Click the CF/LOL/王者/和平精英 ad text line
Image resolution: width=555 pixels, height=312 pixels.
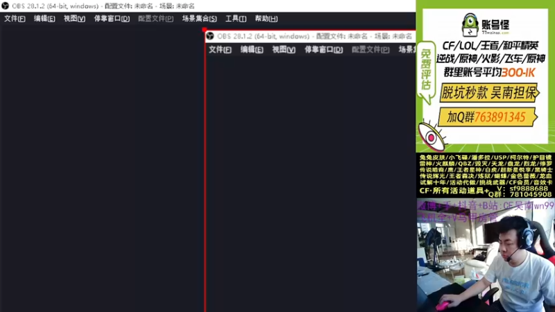pos(490,46)
